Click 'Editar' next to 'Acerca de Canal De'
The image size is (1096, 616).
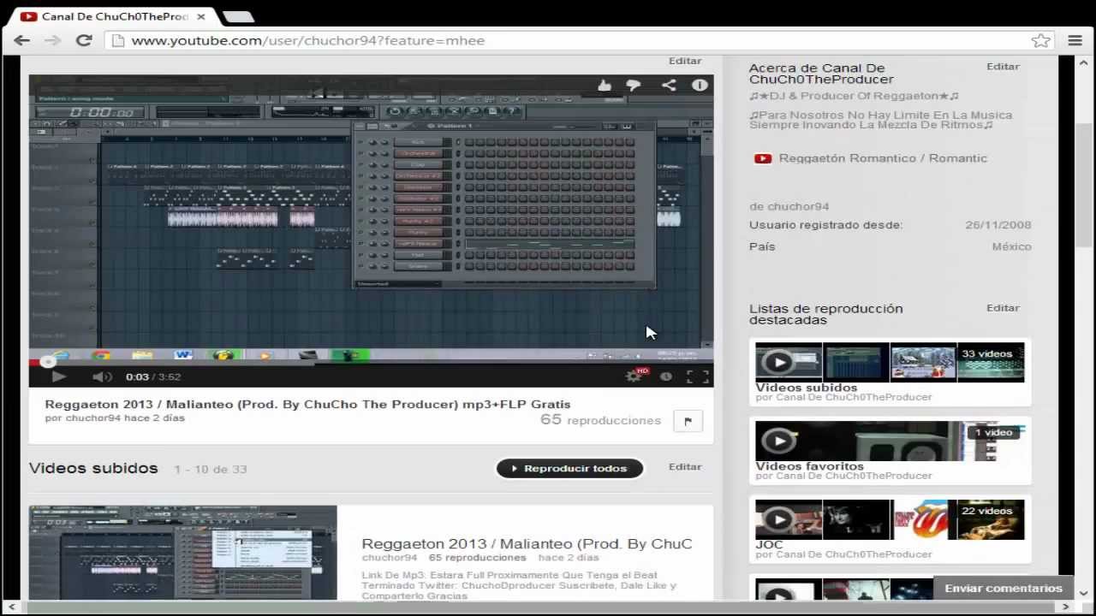click(x=1003, y=66)
